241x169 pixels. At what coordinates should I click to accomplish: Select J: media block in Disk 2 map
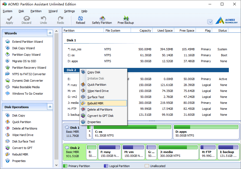(x=178, y=152)
